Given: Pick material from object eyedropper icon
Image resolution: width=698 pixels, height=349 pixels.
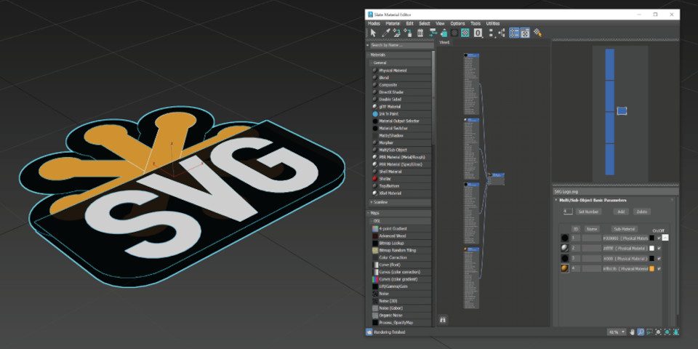Looking at the screenshot, I should click(385, 33).
